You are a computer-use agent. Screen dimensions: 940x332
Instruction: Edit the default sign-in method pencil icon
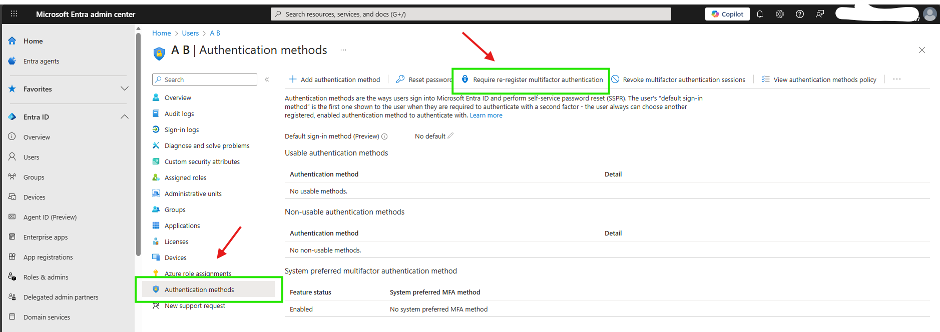[x=450, y=135]
